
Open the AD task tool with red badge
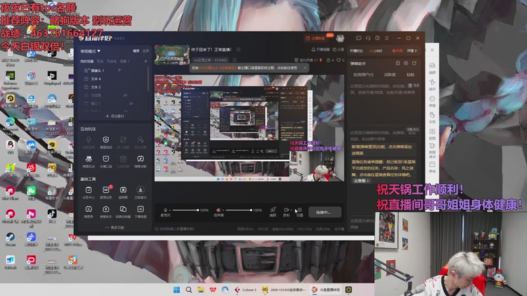(105, 193)
